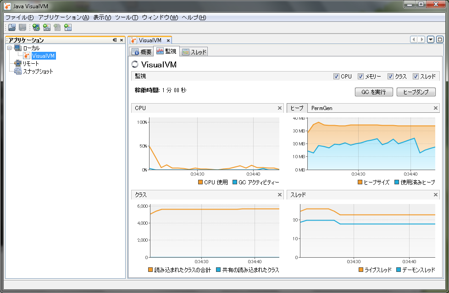Viewport: 449px width, 293px height.
Task: Open the ファイル menu
Action: point(19,17)
